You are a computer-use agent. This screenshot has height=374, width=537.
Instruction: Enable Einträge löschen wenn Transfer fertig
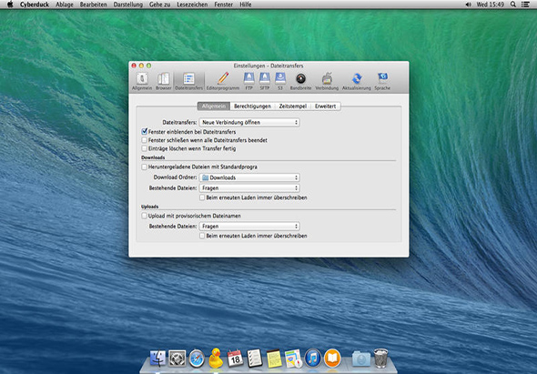click(144, 148)
